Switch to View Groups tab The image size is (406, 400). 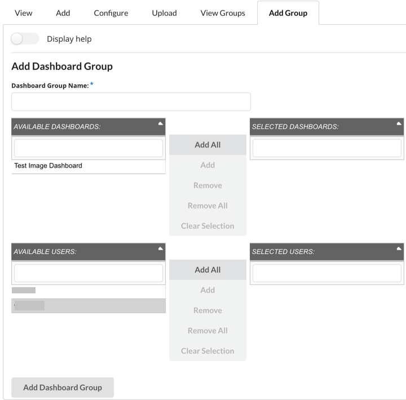coord(223,13)
